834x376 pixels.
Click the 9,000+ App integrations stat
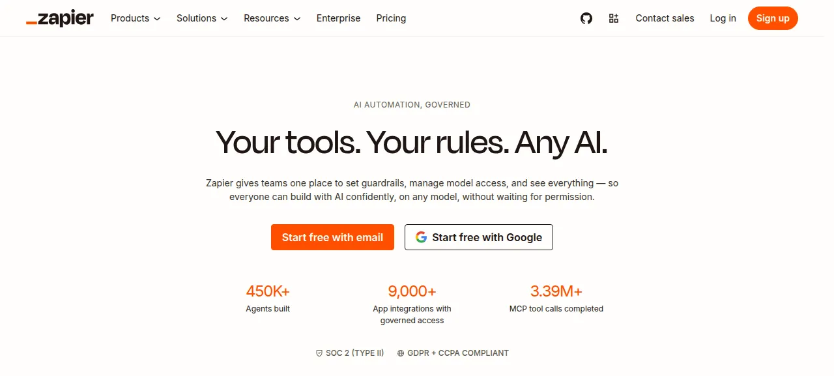[412, 304]
